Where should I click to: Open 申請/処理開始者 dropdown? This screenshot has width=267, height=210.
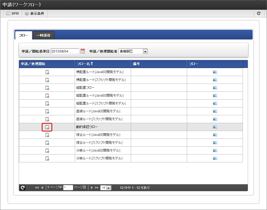point(145,51)
